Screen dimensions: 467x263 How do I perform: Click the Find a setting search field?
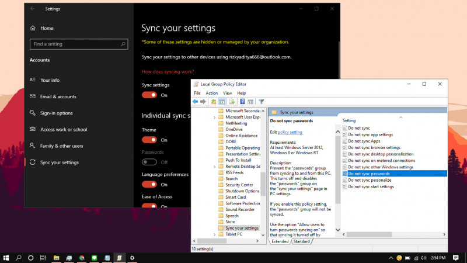pos(79,44)
